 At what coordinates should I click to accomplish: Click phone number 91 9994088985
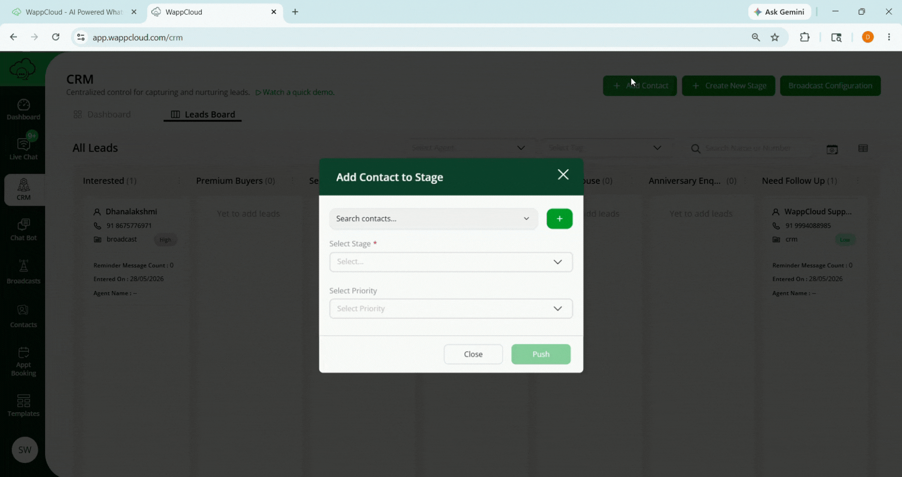808,226
